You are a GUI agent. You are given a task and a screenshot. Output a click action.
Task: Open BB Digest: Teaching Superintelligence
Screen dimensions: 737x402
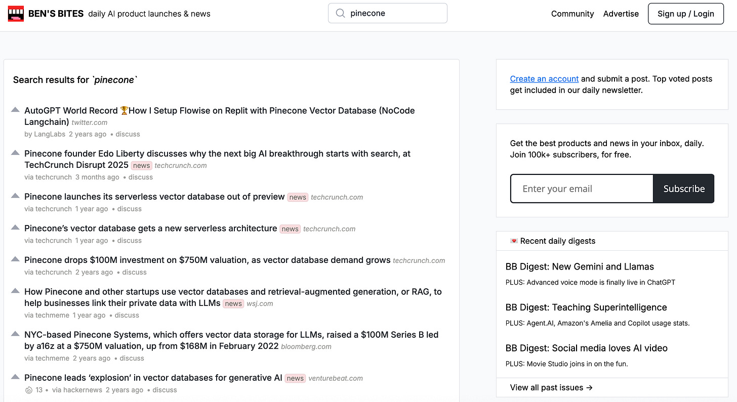click(x=586, y=307)
